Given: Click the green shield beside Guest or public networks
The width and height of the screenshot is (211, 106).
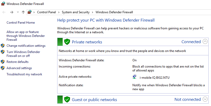Looking at the screenshot, I should (67, 100).
